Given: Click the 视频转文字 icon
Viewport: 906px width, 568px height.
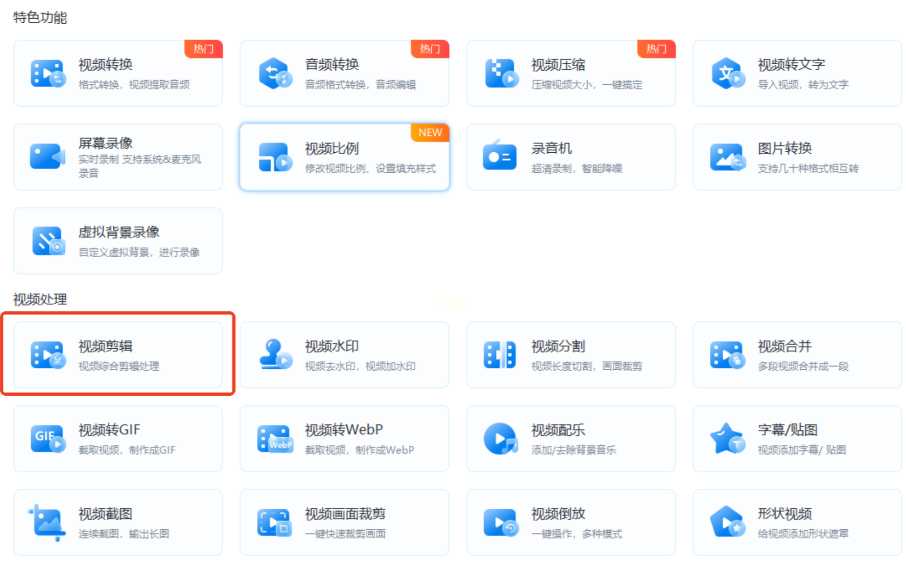Looking at the screenshot, I should tap(728, 74).
